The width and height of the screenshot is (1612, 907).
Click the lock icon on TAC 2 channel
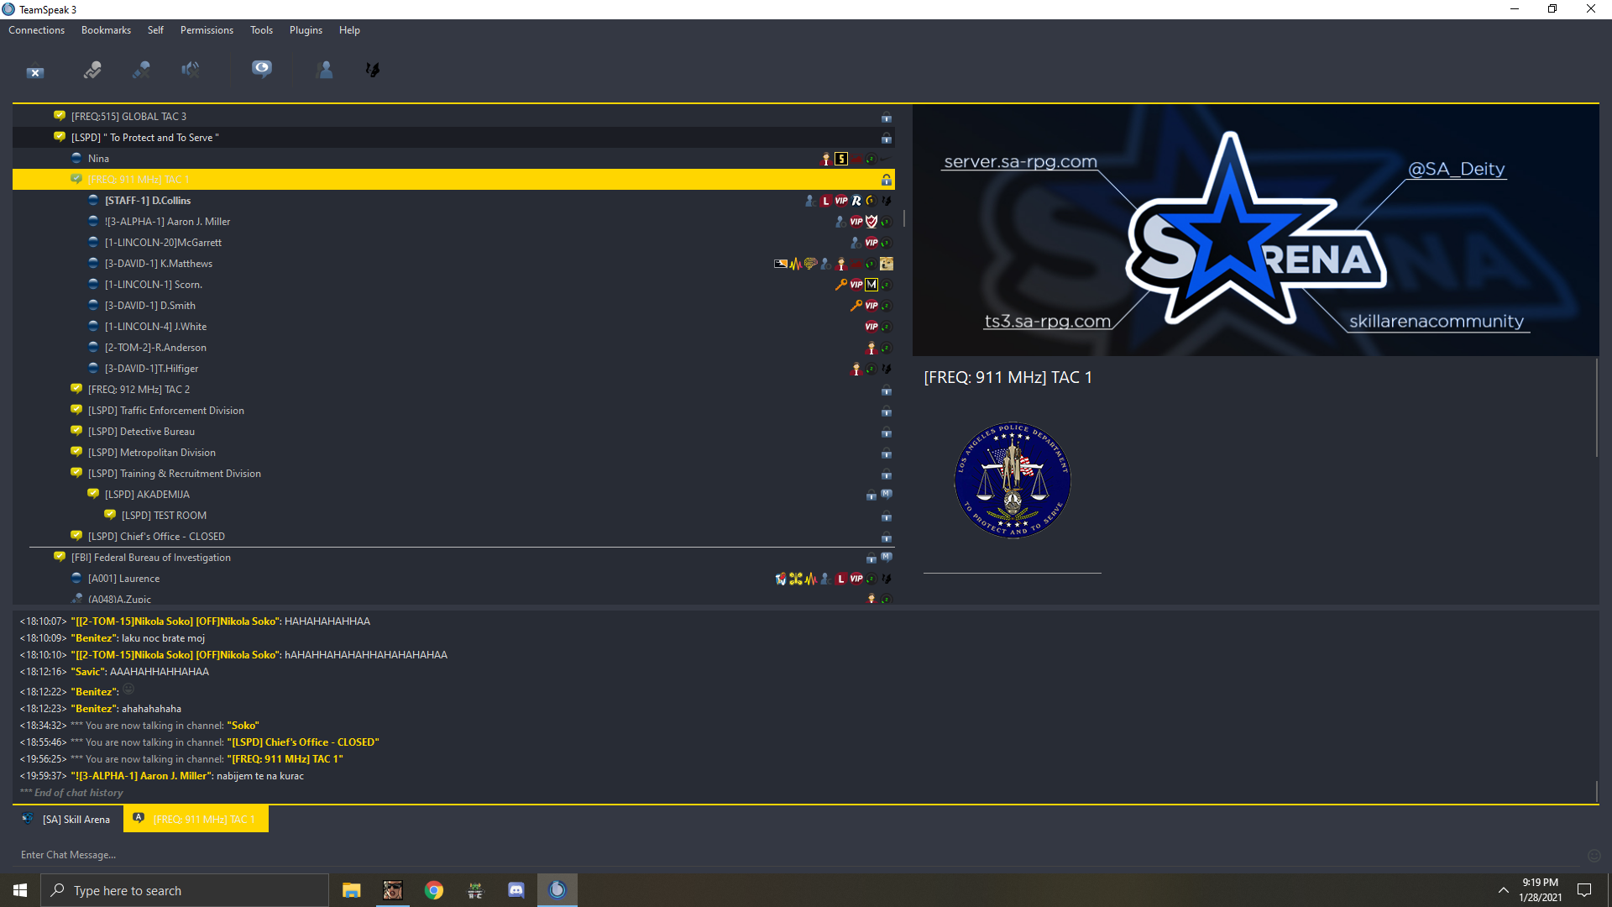click(x=887, y=391)
